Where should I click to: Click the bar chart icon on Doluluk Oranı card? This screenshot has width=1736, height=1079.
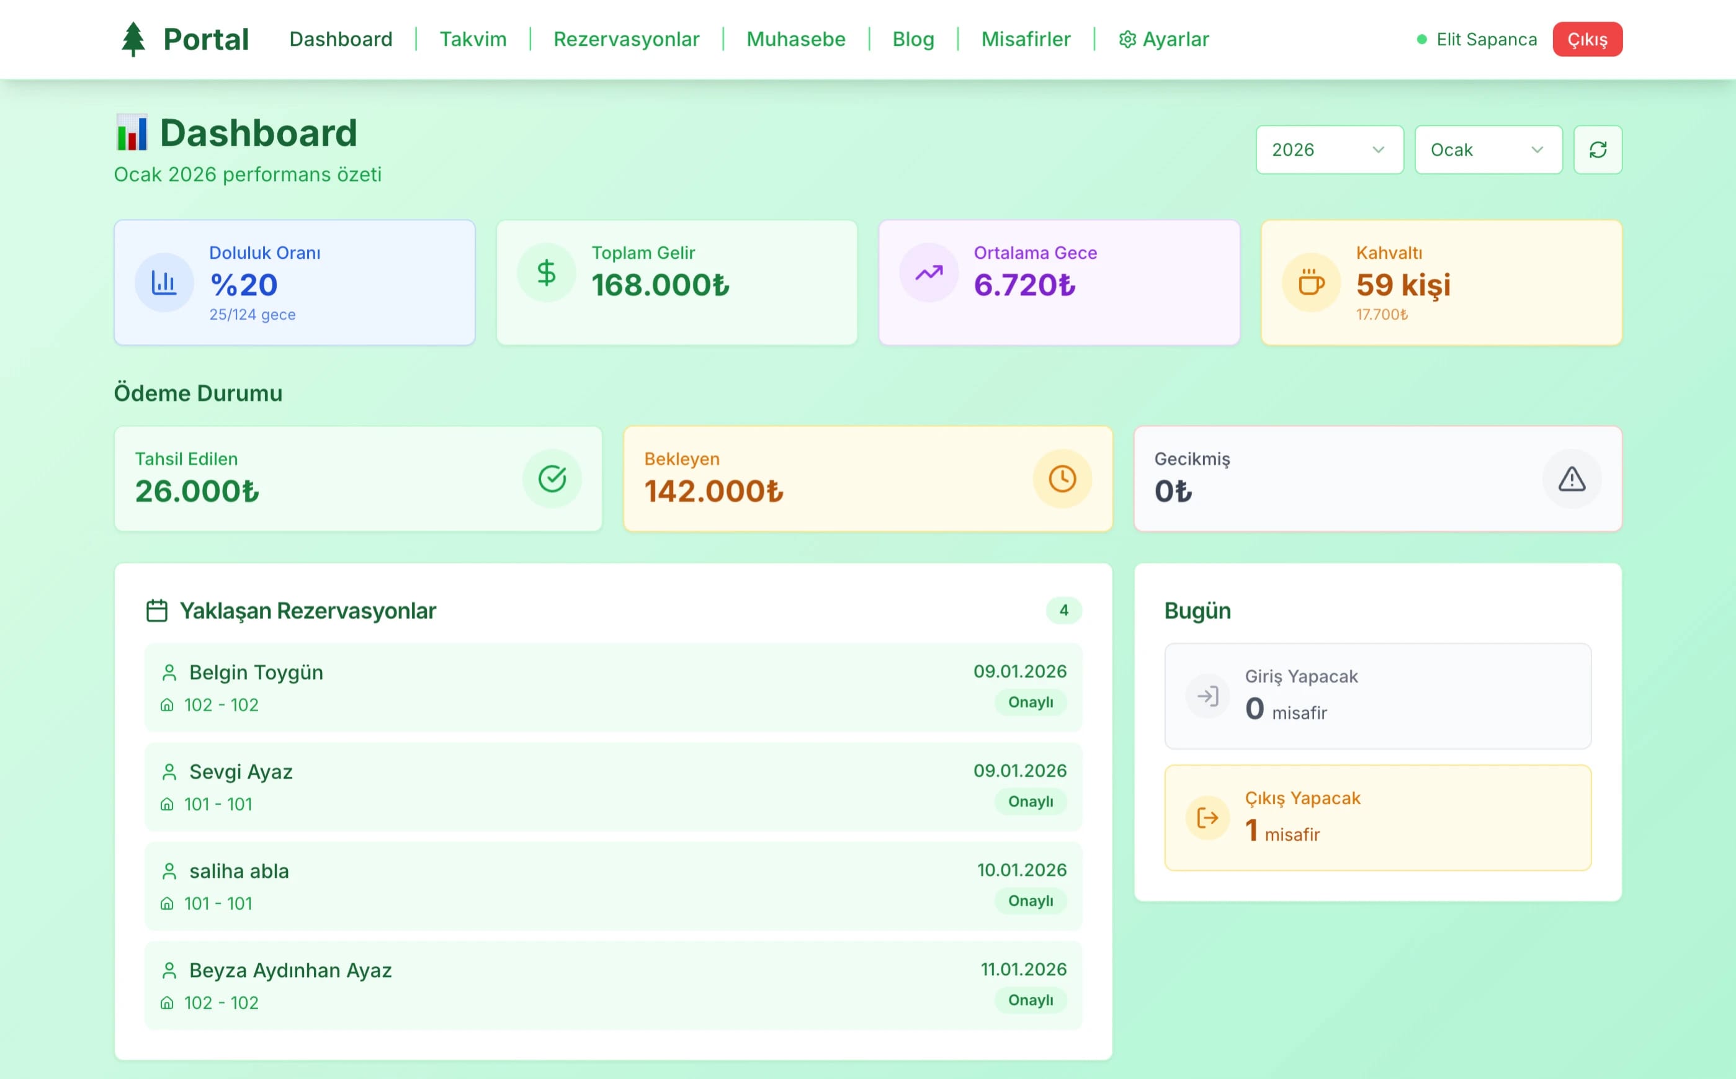pos(164,282)
